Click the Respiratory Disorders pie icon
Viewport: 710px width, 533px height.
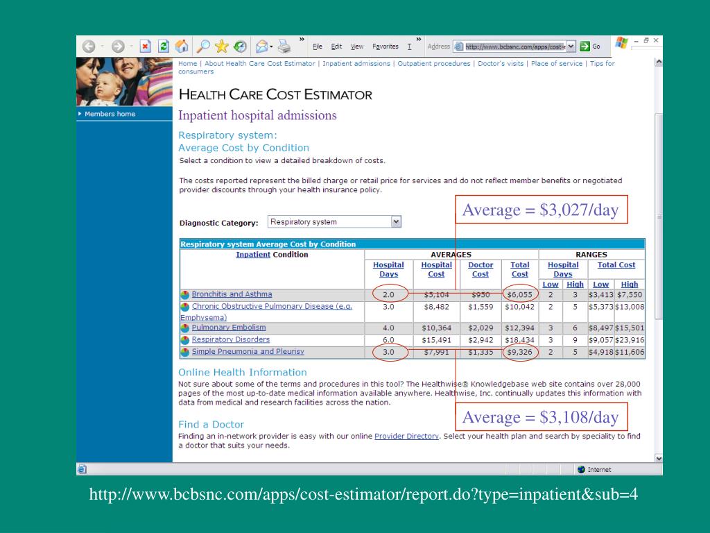(184, 340)
